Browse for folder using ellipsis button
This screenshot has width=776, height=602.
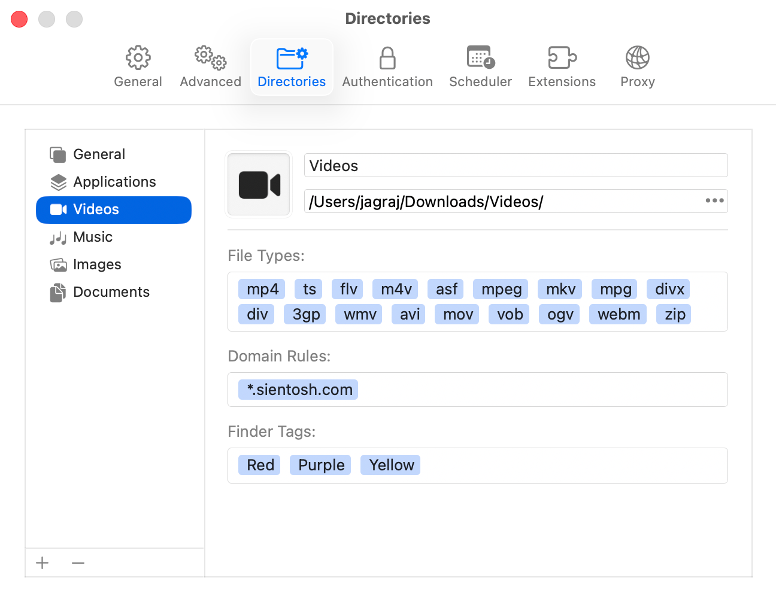coord(714,201)
